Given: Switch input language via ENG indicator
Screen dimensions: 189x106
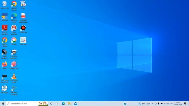Looking at the screenshot, I should coord(171,104).
